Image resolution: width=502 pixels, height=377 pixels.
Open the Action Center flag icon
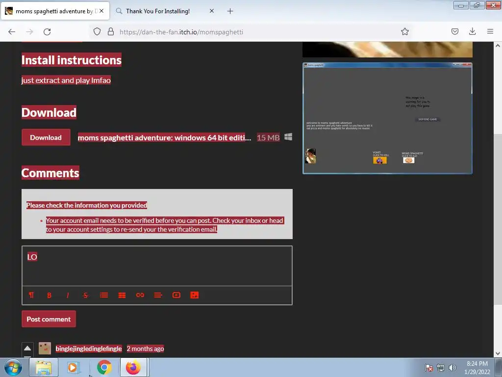tap(428, 368)
